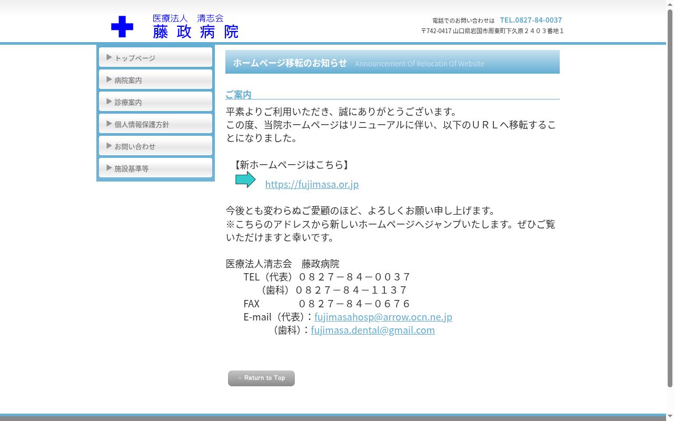Screen dimensions: 674x421
Task: Open the 施設基準等 menu item
Action: (x=155, y=168)
